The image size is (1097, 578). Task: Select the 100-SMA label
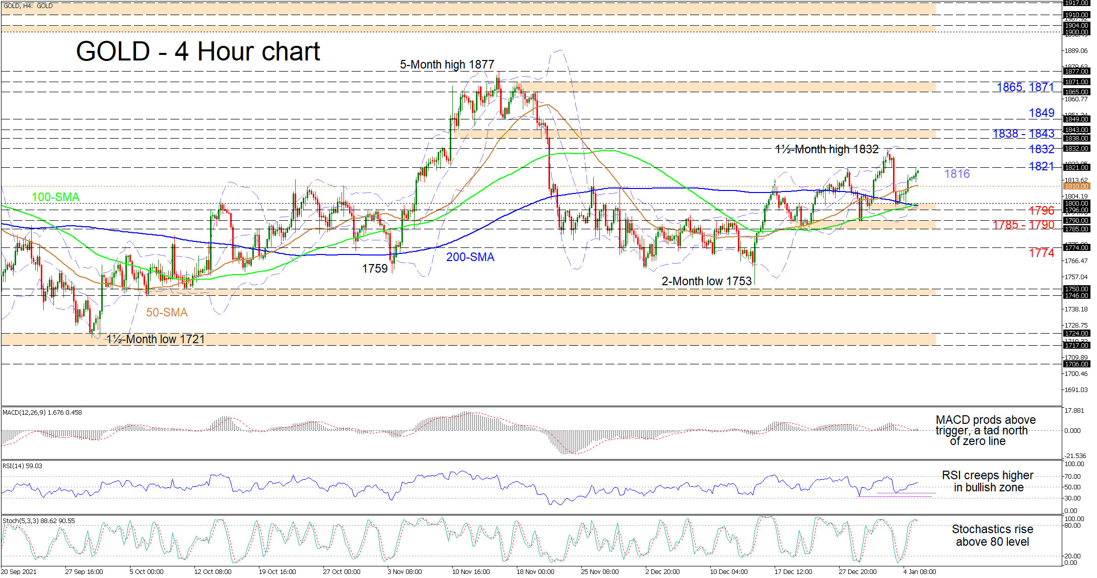(55, 197)
